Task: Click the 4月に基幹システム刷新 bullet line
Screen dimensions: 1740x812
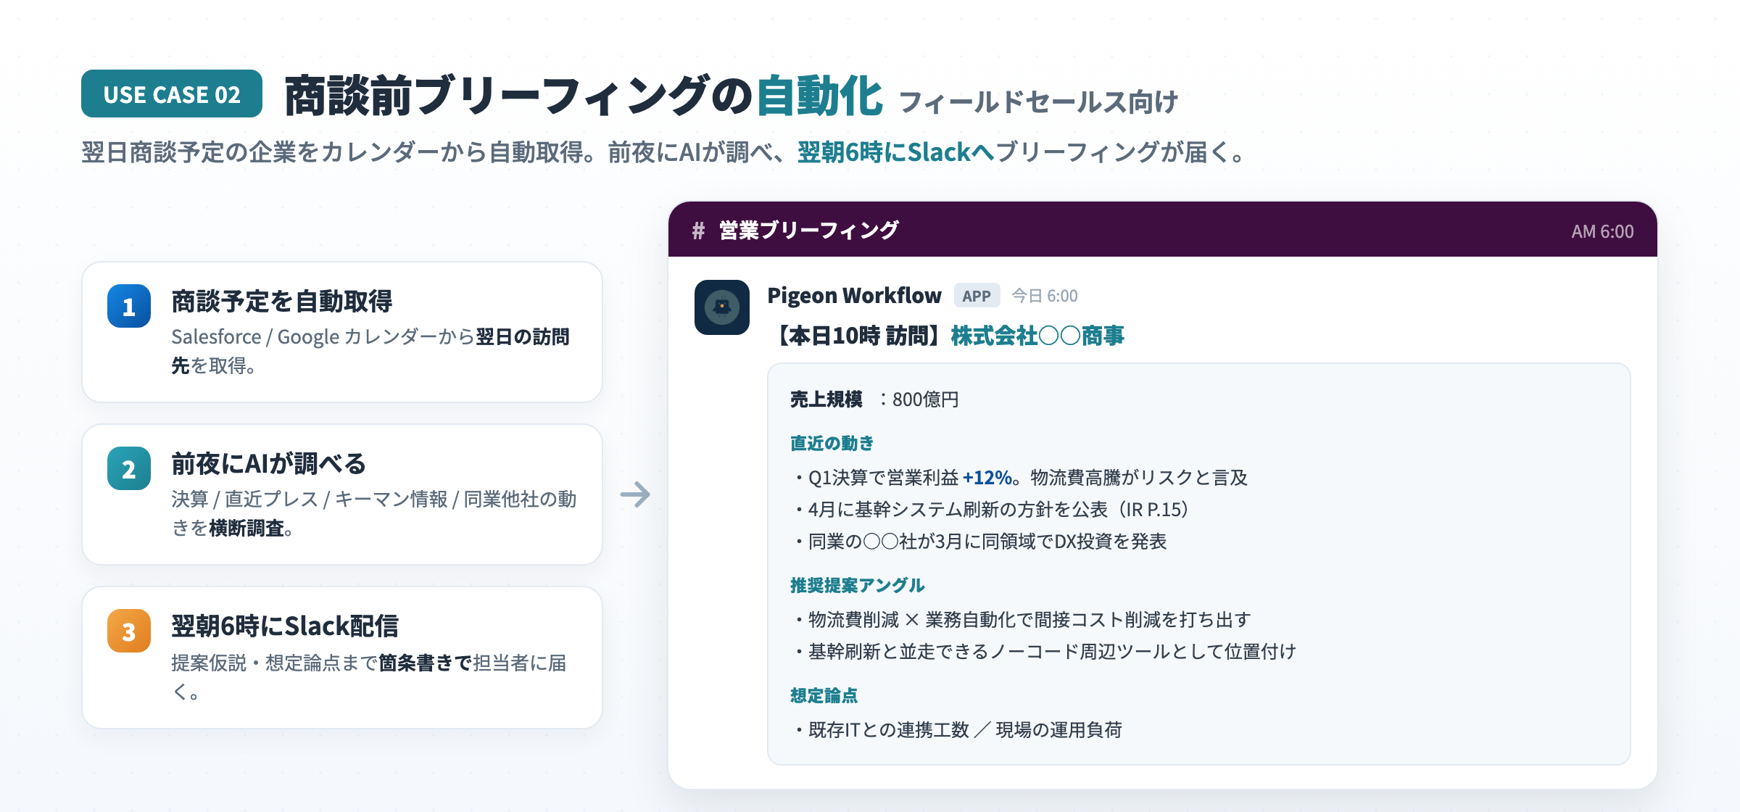Action: click(x=993, y=510)
